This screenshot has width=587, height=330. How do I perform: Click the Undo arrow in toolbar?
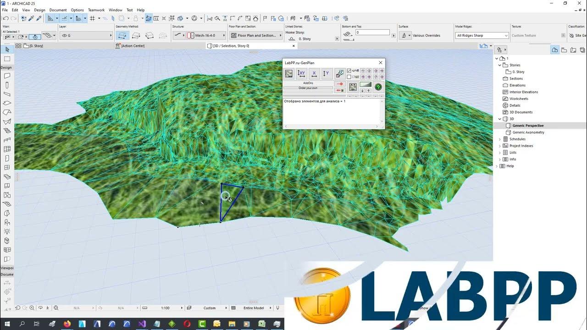tap(6, 18)
